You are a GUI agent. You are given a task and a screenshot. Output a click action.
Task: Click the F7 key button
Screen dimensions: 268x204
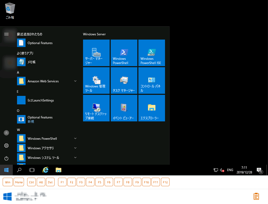click(118, 182)
